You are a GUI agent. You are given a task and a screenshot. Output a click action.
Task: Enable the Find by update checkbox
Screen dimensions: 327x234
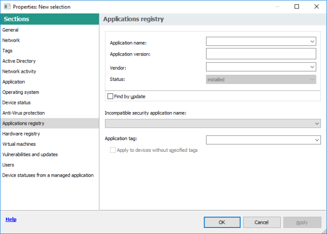click(110, 97)
